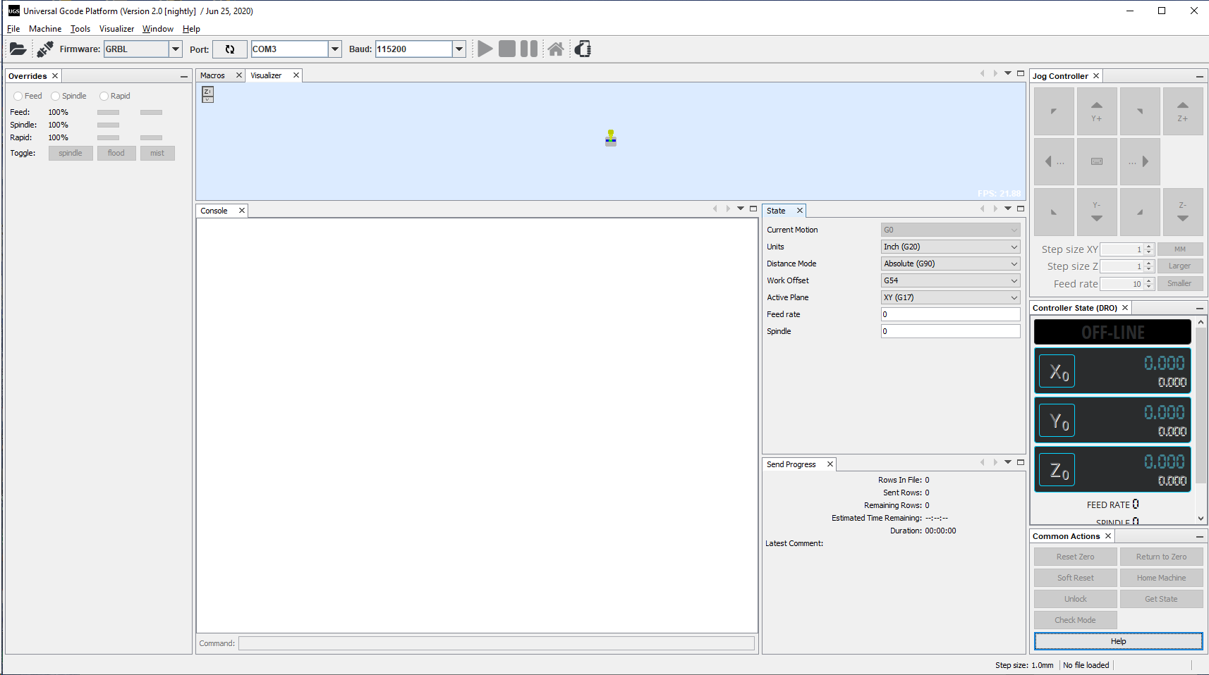Select the Rapid override radio button
The image size is (1209, 675).
click(104, 96)
